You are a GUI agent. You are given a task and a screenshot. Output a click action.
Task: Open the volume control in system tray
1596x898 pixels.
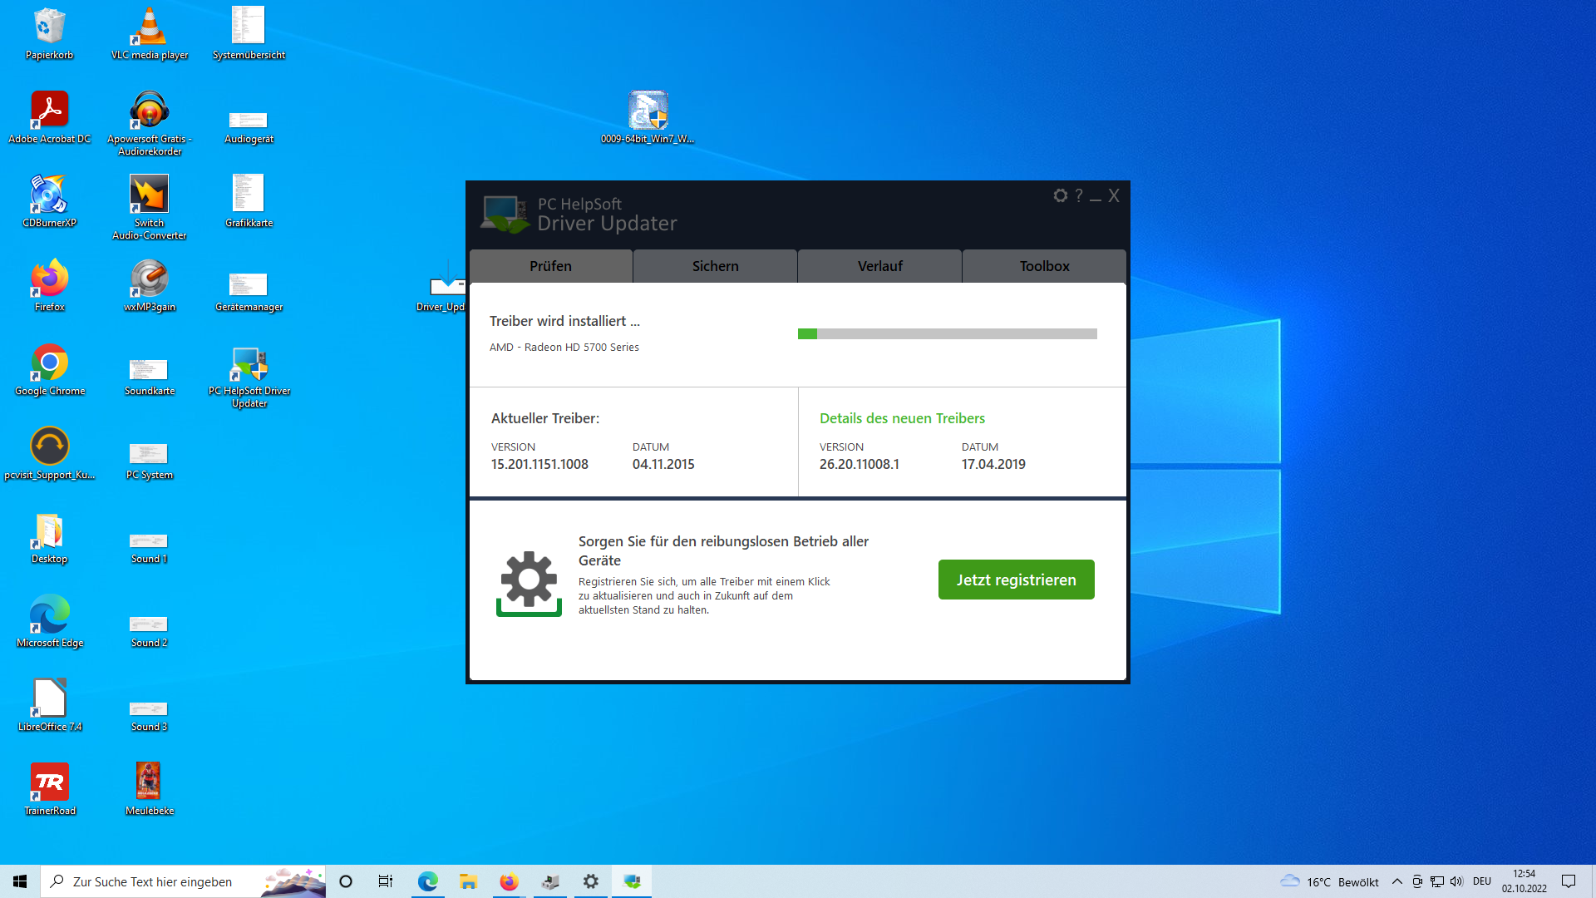(1456, 881)
